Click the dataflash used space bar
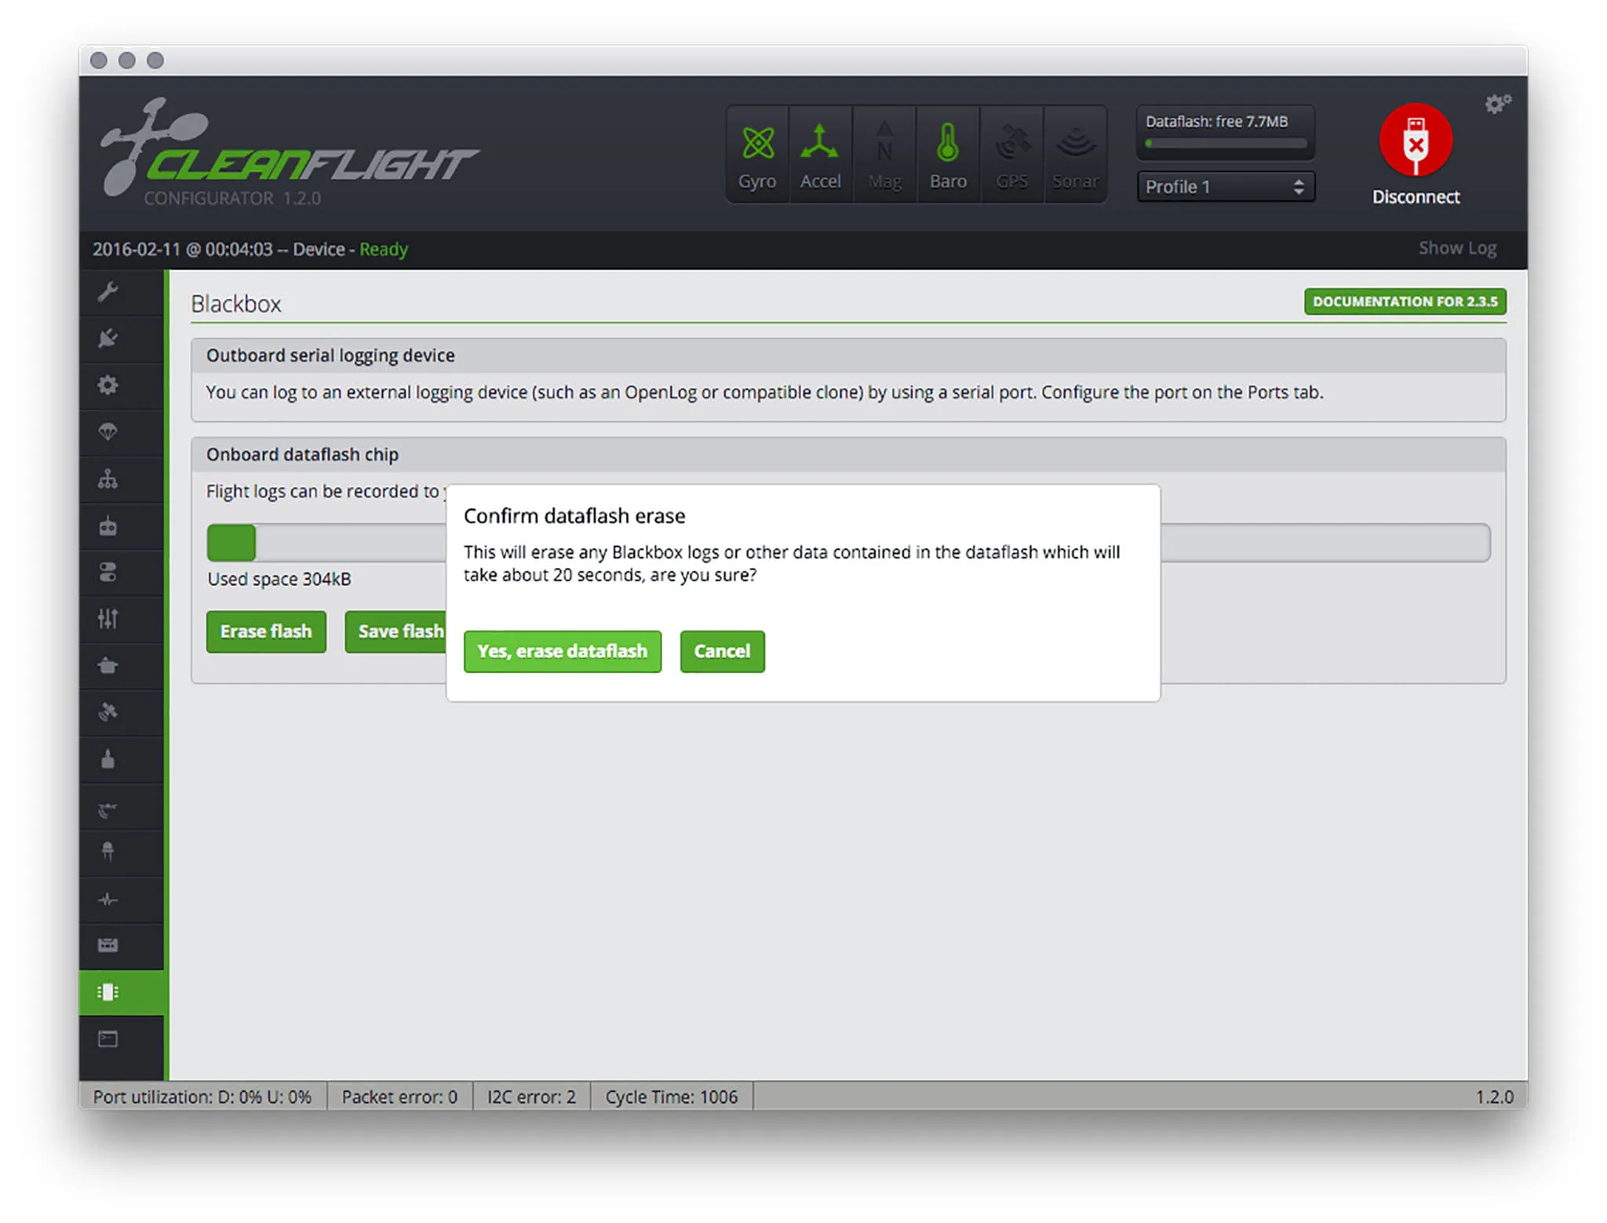 pos(232,543)
